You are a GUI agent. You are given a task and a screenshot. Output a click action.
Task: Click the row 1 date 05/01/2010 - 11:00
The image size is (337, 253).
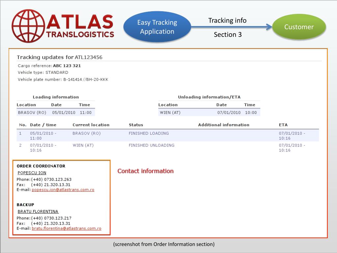(x=43, y=136)
